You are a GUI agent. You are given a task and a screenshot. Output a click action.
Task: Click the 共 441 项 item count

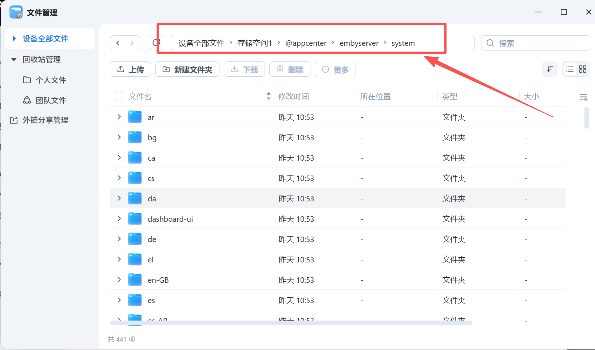(122, 339)
